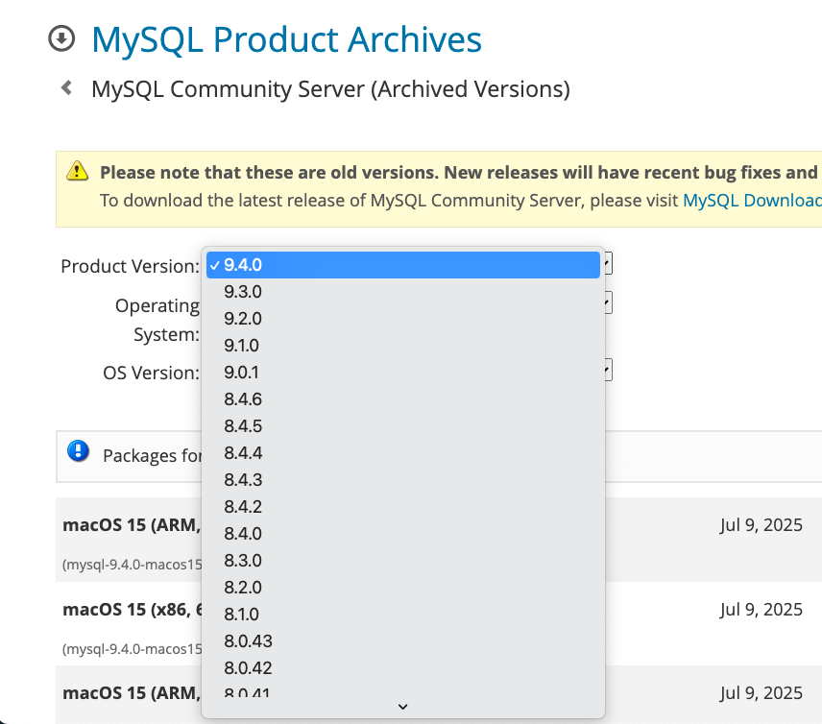Click the blue exclamation info icon
The image size is (822, 724).
(x=78, y=451)
